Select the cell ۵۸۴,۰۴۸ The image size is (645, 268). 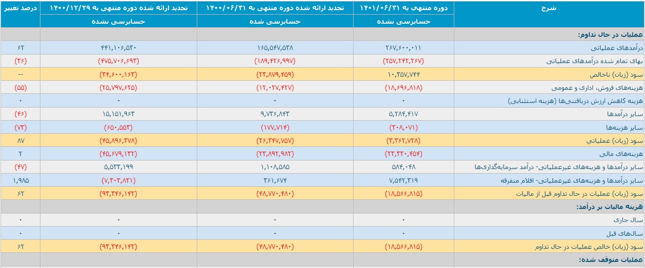403,167
